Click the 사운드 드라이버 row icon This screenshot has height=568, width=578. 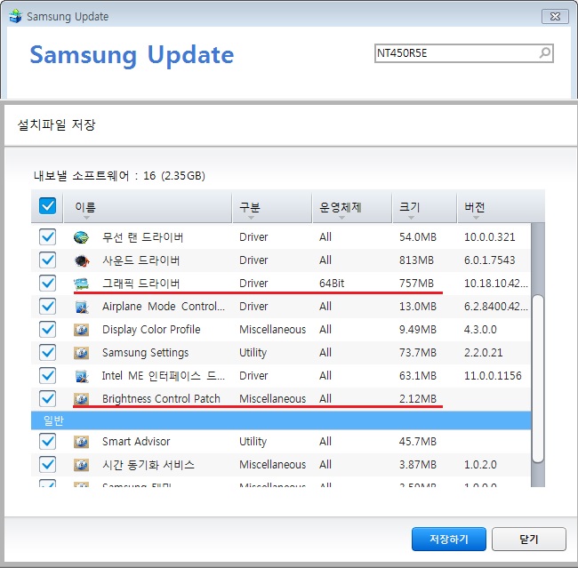click(x=81, y=260)
